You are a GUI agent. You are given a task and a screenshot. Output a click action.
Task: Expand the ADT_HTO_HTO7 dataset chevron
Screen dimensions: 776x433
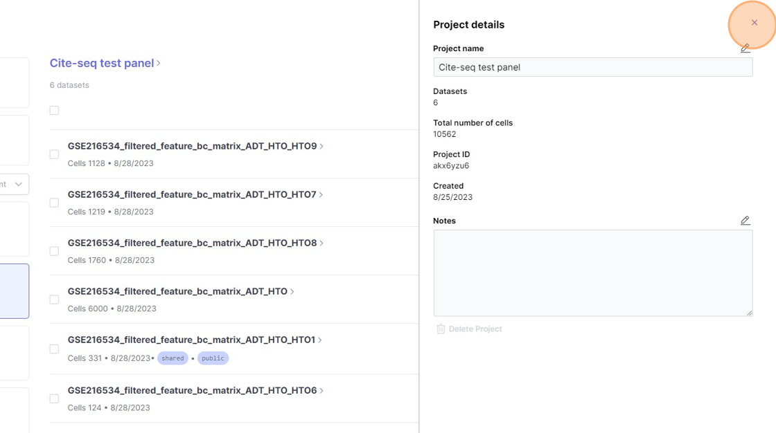321,195
